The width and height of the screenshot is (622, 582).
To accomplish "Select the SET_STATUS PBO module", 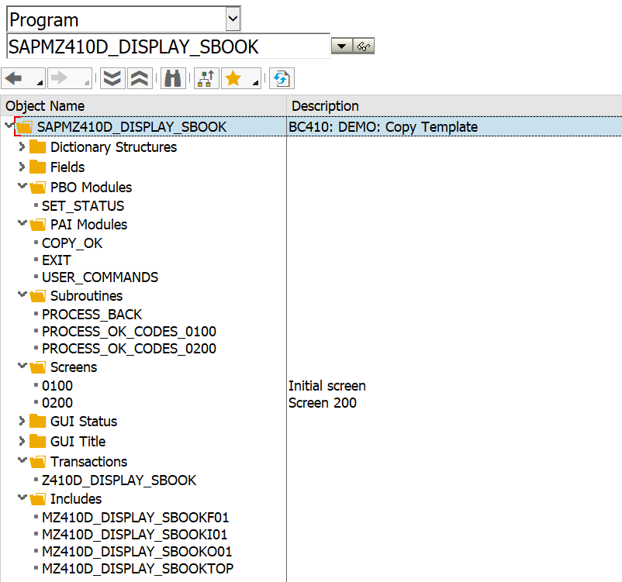I will pos(83,206).
